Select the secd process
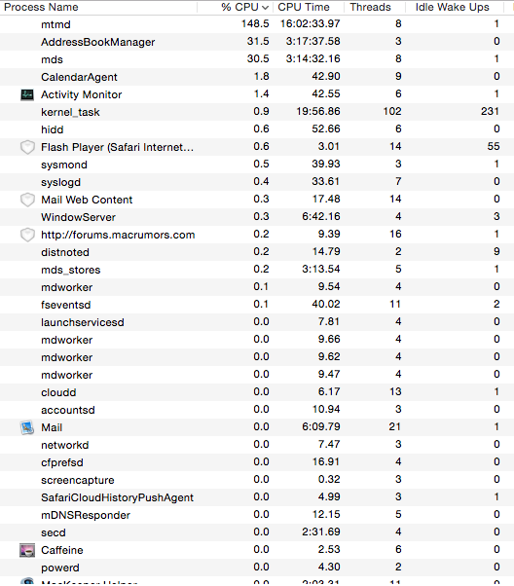This screenshot has height=586, width=514. [x=54, y=532]
